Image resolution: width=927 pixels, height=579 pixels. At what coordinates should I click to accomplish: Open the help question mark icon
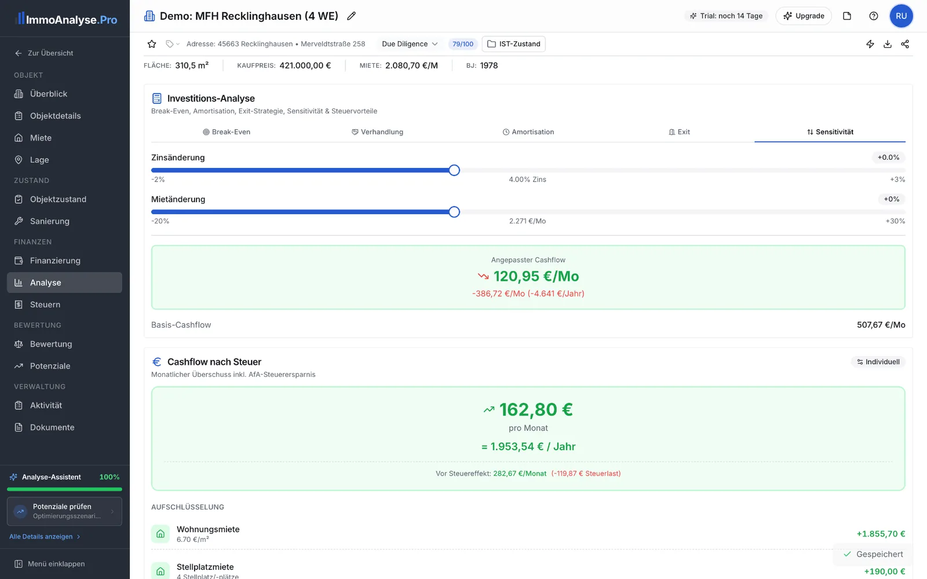(874, 16)
